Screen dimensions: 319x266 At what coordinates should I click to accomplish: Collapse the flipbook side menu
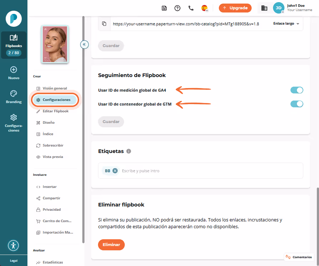[x=84, y=44]
